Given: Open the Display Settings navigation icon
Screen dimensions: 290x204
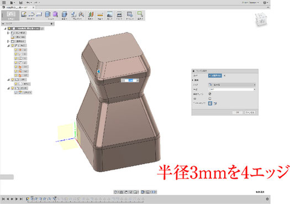Looking at the screenshot, I should pos(143,192).
